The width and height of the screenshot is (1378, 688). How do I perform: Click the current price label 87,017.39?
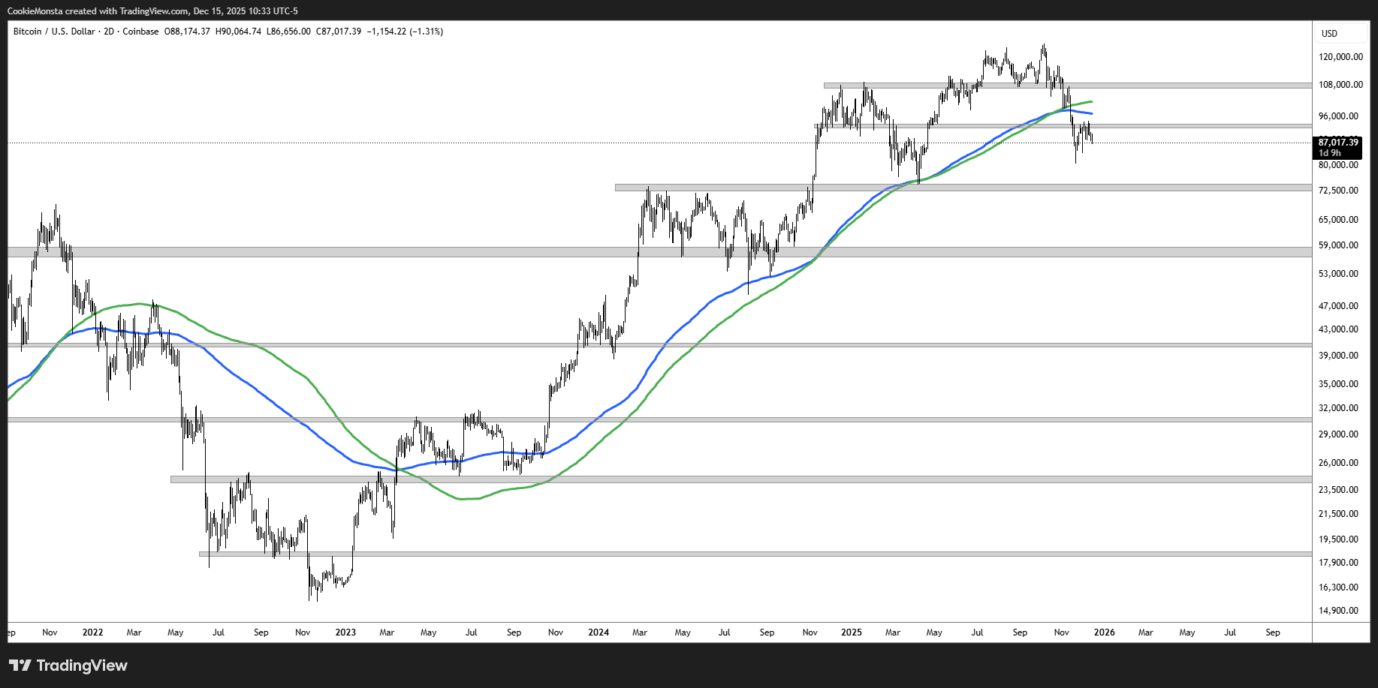click(1338, 142)
